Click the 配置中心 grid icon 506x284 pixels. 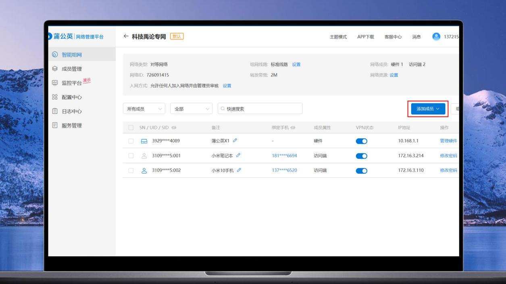[x=55, y=97]
